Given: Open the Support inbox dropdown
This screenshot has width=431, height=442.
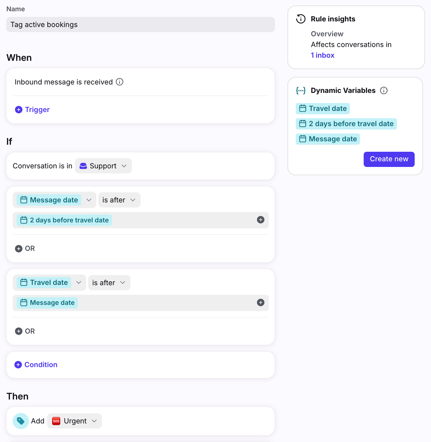Looking at the screenshot, I should click(x=103, y=166).
